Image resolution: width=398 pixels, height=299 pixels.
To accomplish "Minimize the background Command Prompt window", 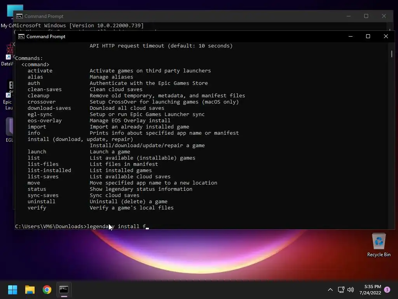I will (349, 16).
